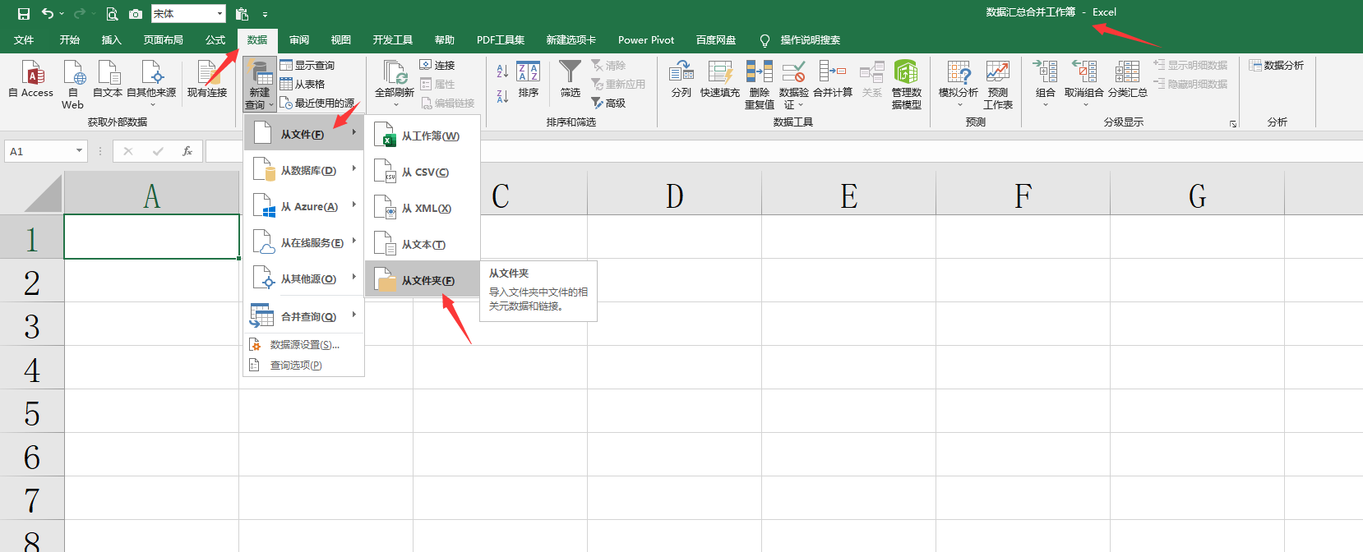Switch to the 百度网盘 tab
This screenshot has height=552, width=1363.
point(716,39)
